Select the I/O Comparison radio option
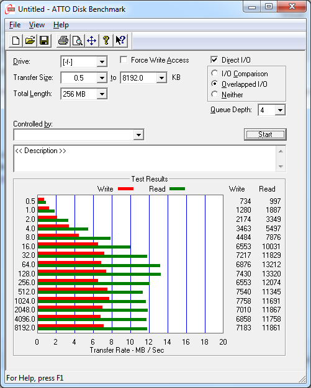The height and width of the screenshot is (388, 311). 214,74
